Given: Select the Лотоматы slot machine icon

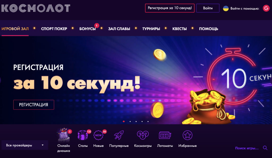Looking at the screenshot, I should click(x=165, y=135).
